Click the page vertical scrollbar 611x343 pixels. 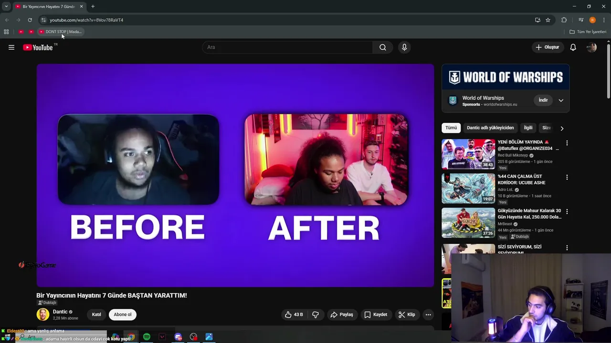[x=608, y=71]
